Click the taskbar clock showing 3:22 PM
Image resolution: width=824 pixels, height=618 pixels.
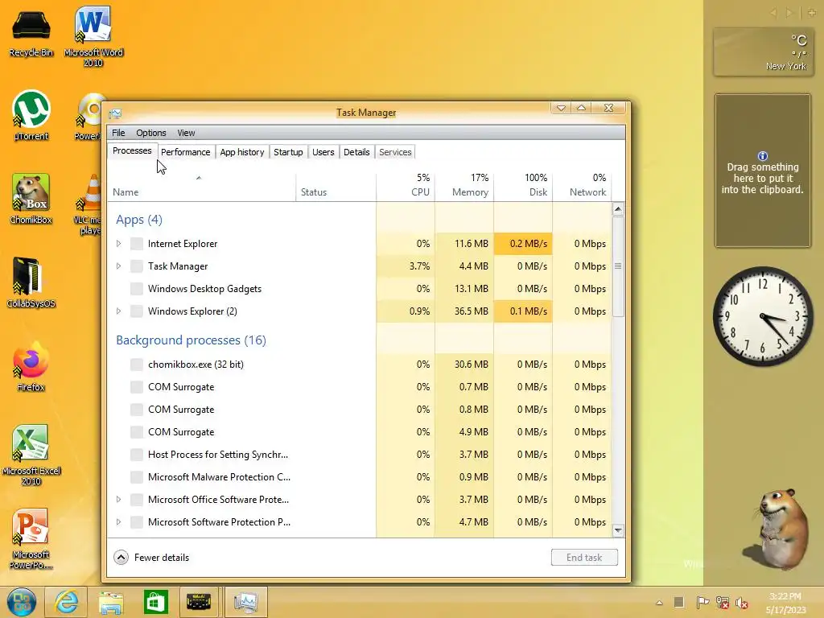[785, 603]
